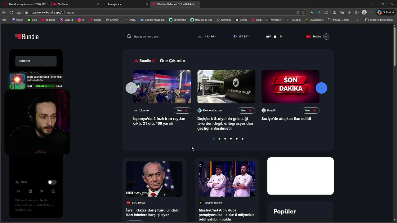
Task: Open the Slack icon in sidebar footer
Action: (18, 191)
